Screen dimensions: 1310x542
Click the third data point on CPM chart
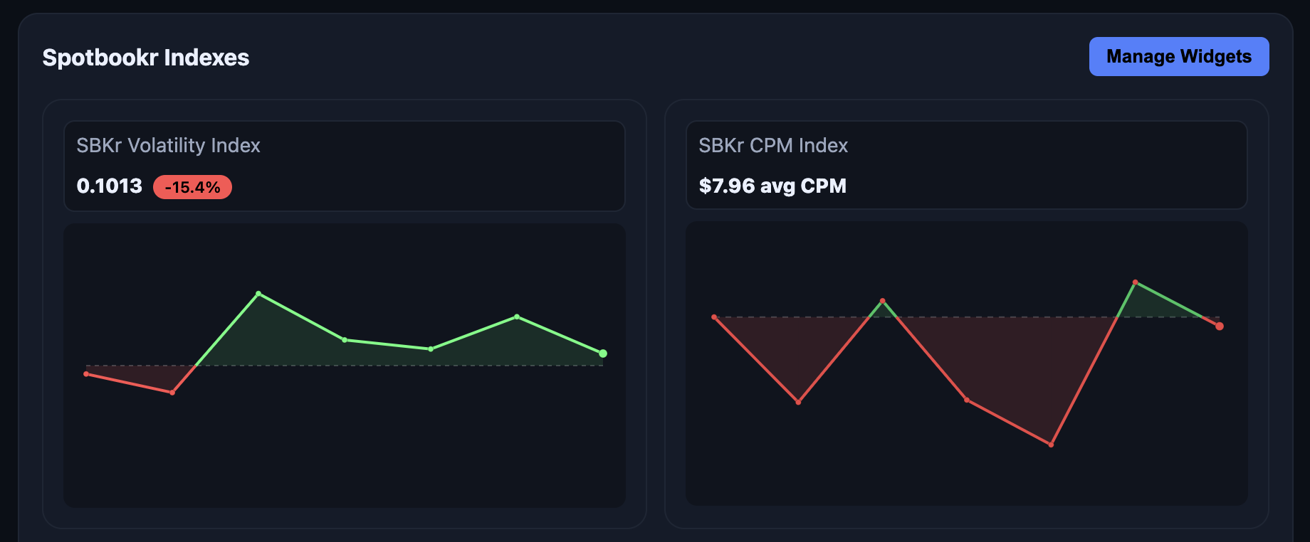(x=882, y=300)
